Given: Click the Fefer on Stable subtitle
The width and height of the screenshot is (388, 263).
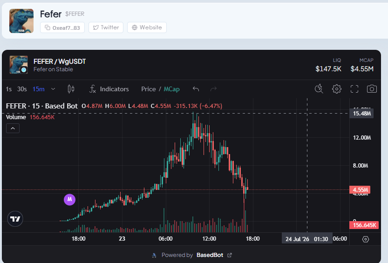Looking at the screenshot, I should (x=53, y=69).
